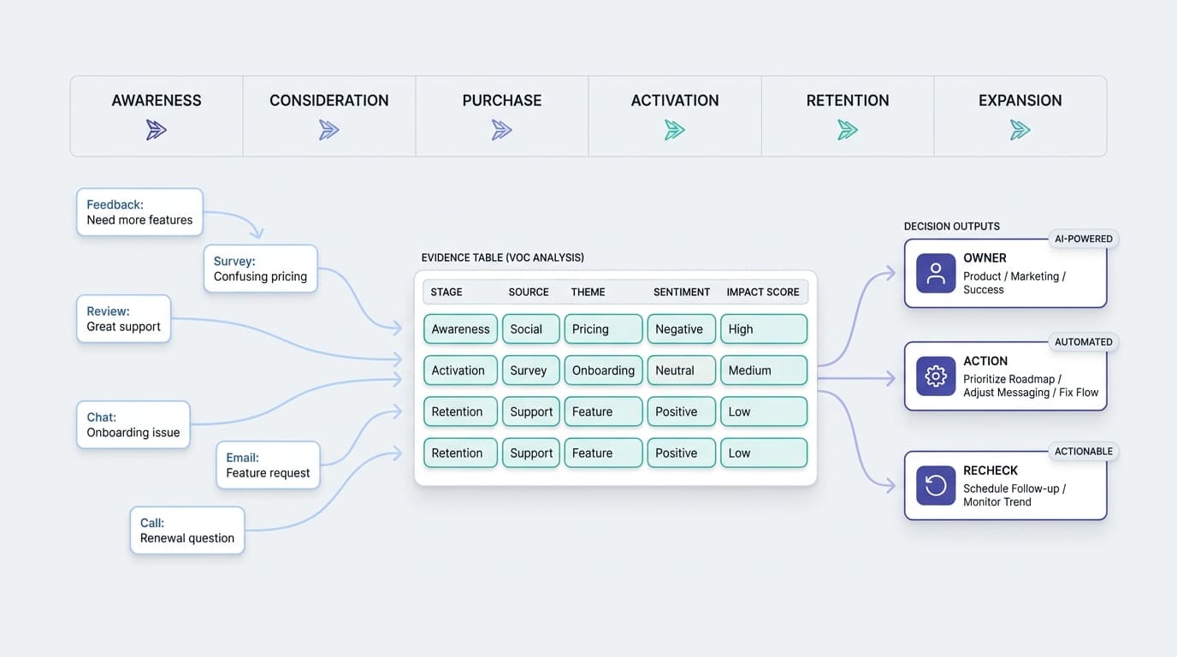1177x657 pixels.
Task: Click the arrow icon under AWARENESS
Action: (157, 130)
